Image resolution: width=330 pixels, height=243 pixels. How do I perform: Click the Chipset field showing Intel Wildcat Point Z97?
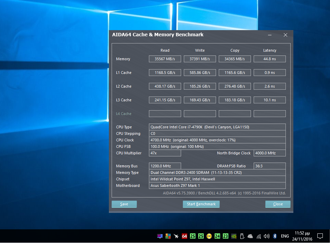pyautogui.click(x=217, y=179)
